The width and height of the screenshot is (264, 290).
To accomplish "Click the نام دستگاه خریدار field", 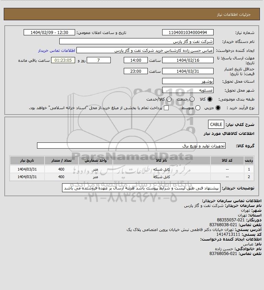I will point(136,42).
